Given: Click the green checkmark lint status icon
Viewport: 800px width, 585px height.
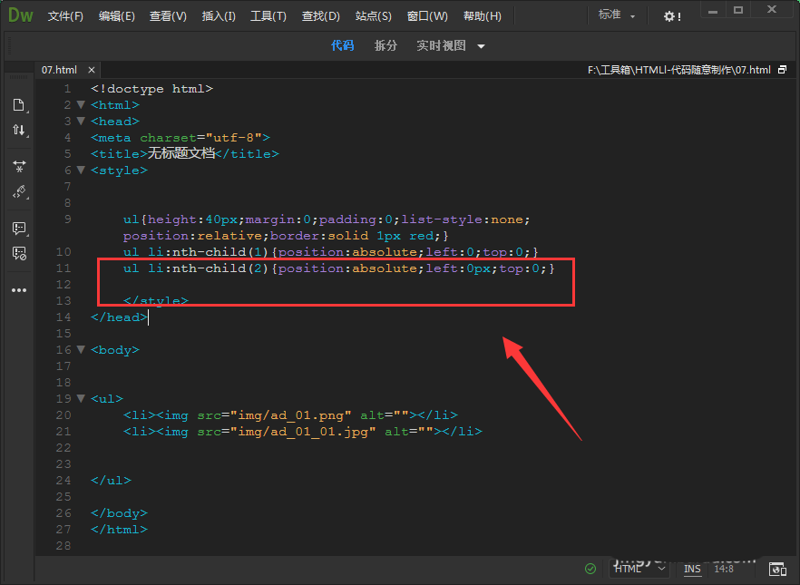Looking at the screenshot, I should pos(590,569).
